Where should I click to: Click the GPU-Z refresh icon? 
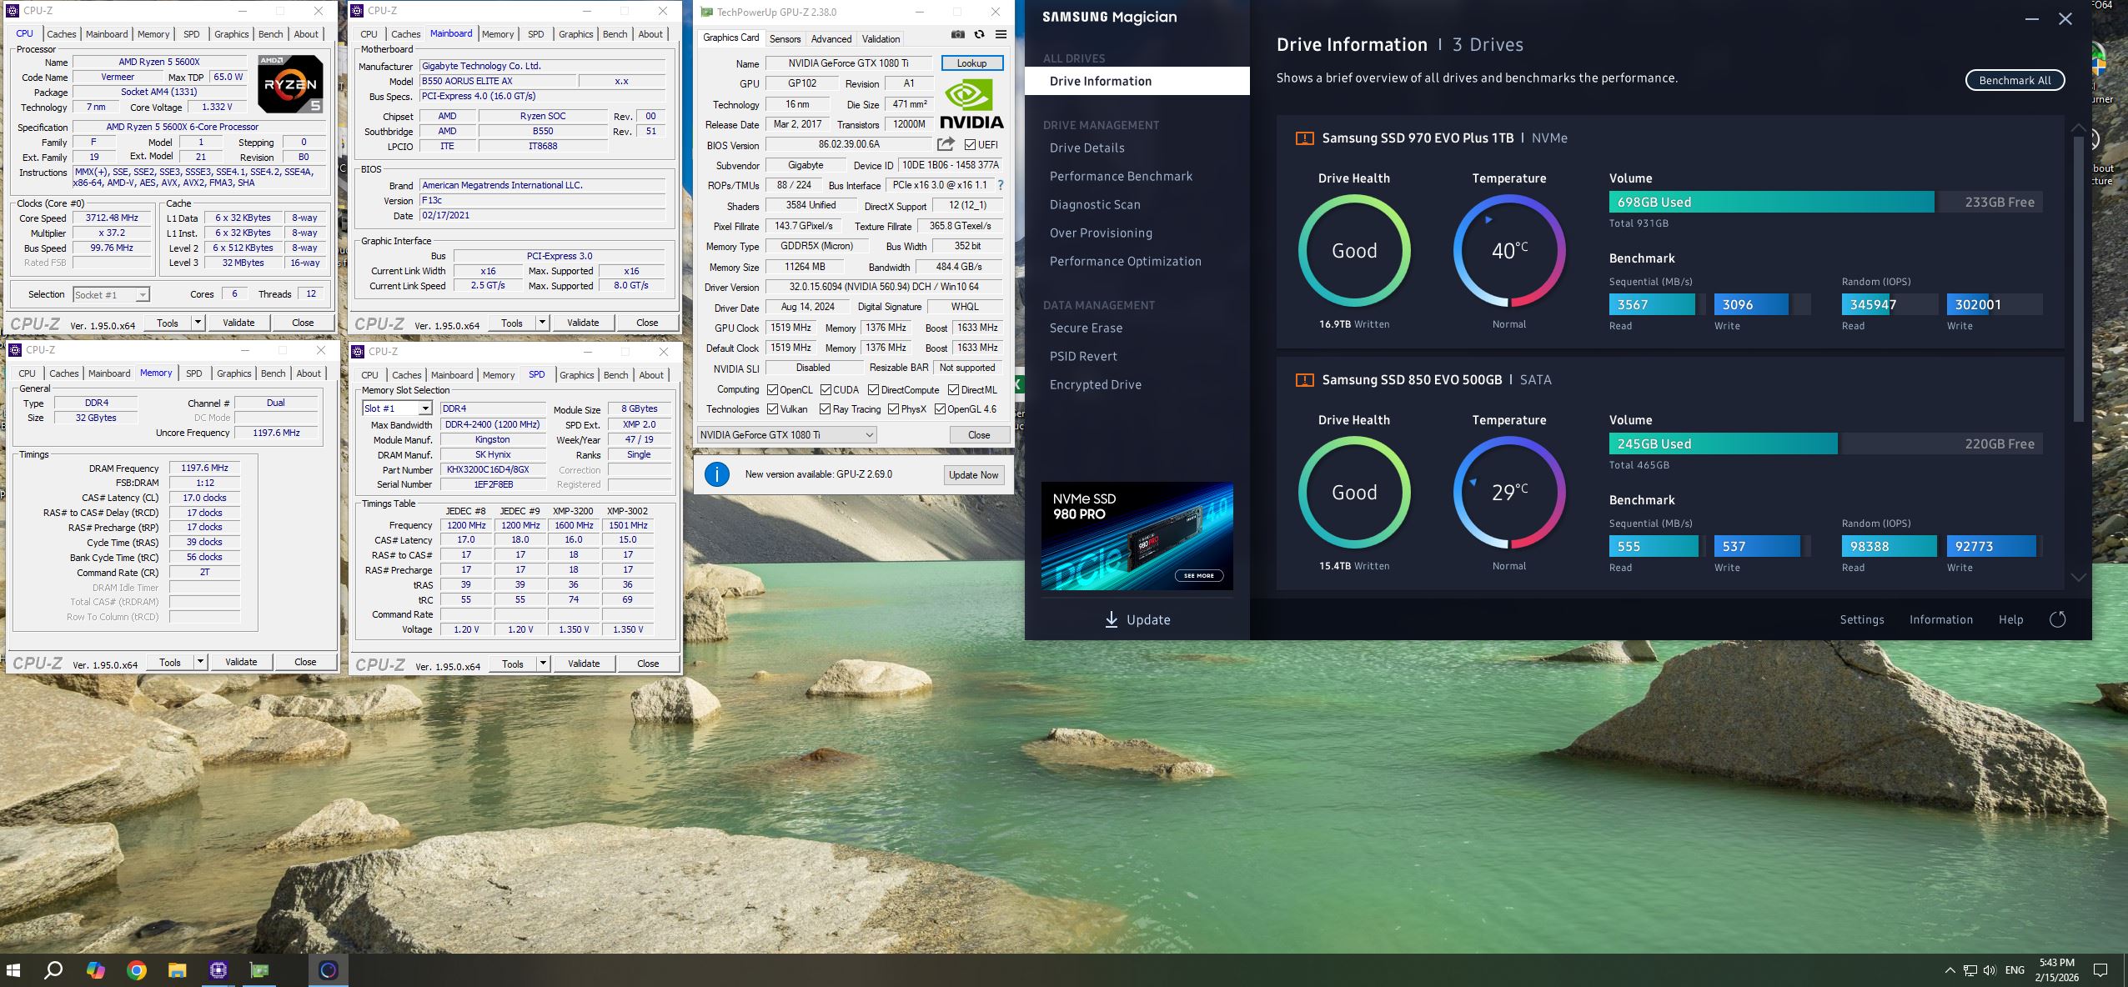pos(979,34)
